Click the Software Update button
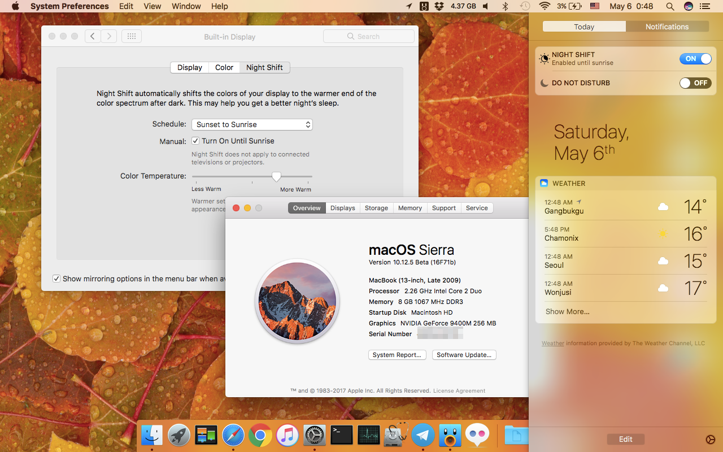 (464, 355)
